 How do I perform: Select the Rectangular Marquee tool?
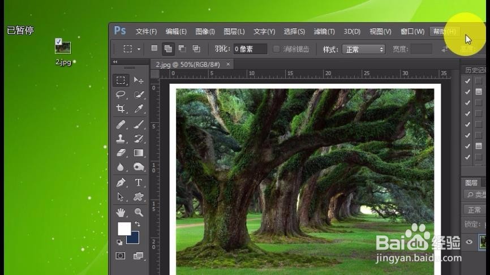tap(121, 80)
